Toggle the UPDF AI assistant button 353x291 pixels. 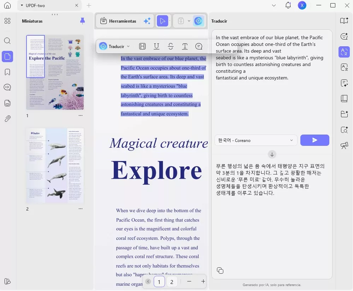tap(199, 21)
